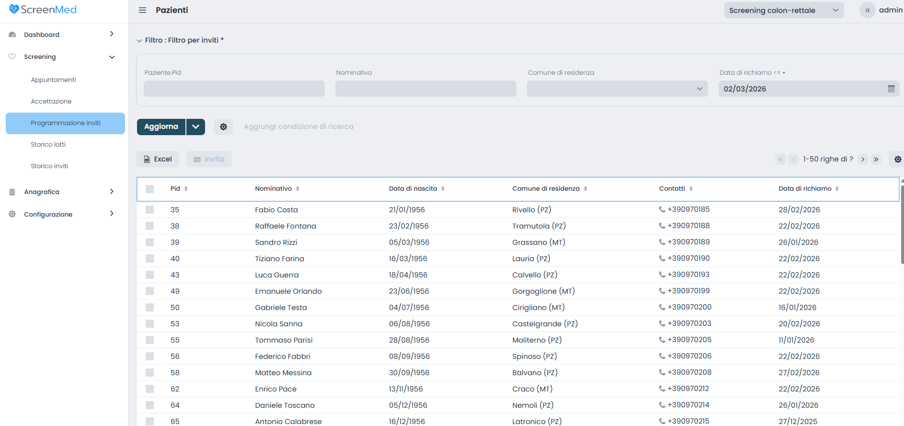Click phone icon for Fabio Costa

coord(662,209)
